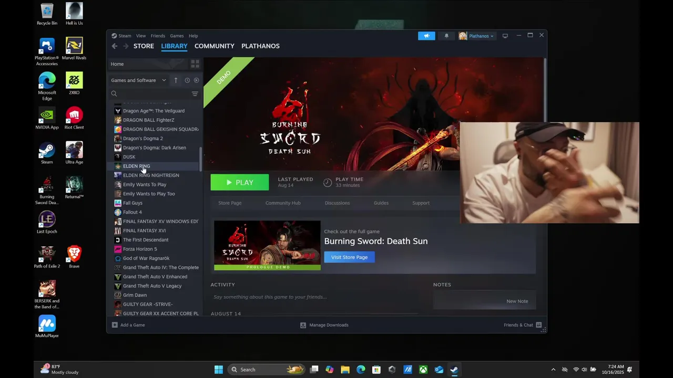Open the View menu
Viewport: 673px width, 378px height.
click(x=141, y=36)
